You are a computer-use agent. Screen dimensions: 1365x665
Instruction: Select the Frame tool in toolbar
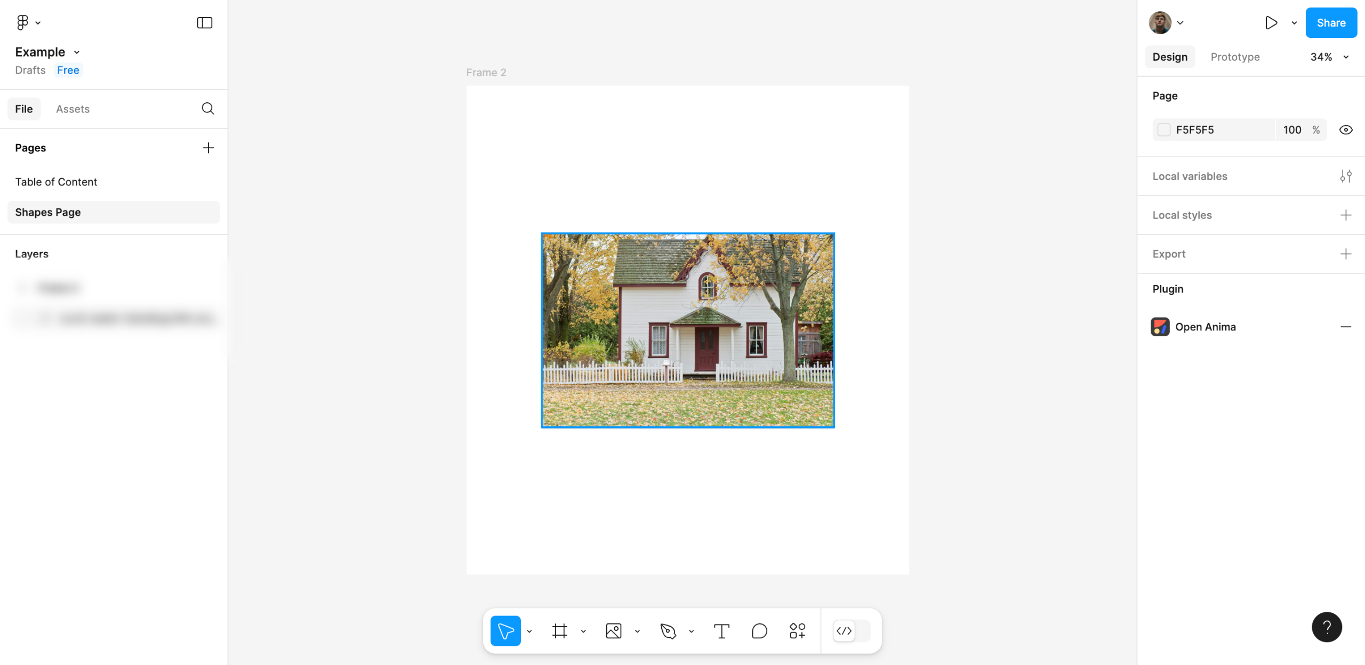coord(559,631)
